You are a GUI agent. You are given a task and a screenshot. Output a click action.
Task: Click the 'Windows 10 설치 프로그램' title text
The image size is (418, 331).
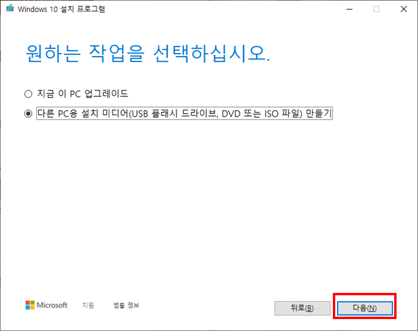61,9
